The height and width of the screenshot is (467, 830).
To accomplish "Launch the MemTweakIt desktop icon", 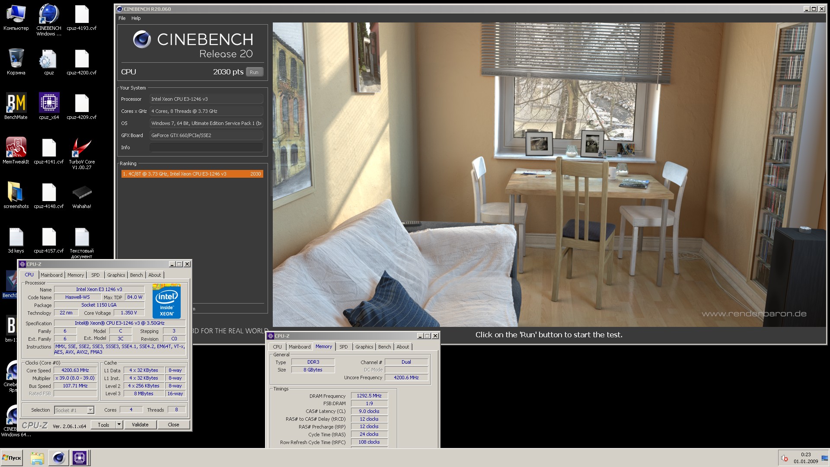I will click(x=16, y=151).
